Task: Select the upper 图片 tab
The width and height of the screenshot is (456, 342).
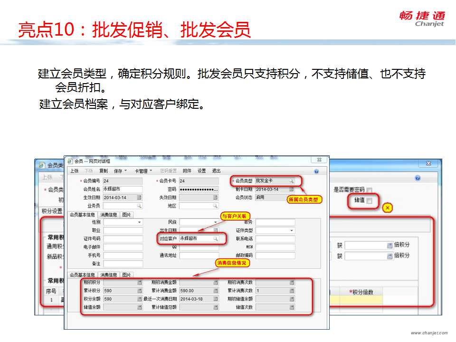Action: (x=127, y=215)
